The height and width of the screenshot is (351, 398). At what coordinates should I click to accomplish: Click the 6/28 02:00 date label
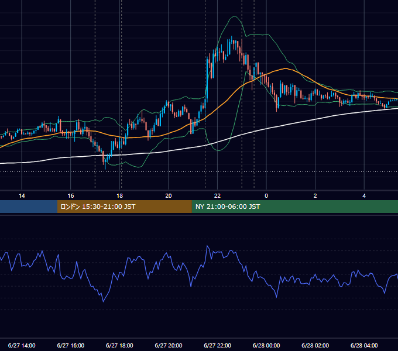click(315, 345)
